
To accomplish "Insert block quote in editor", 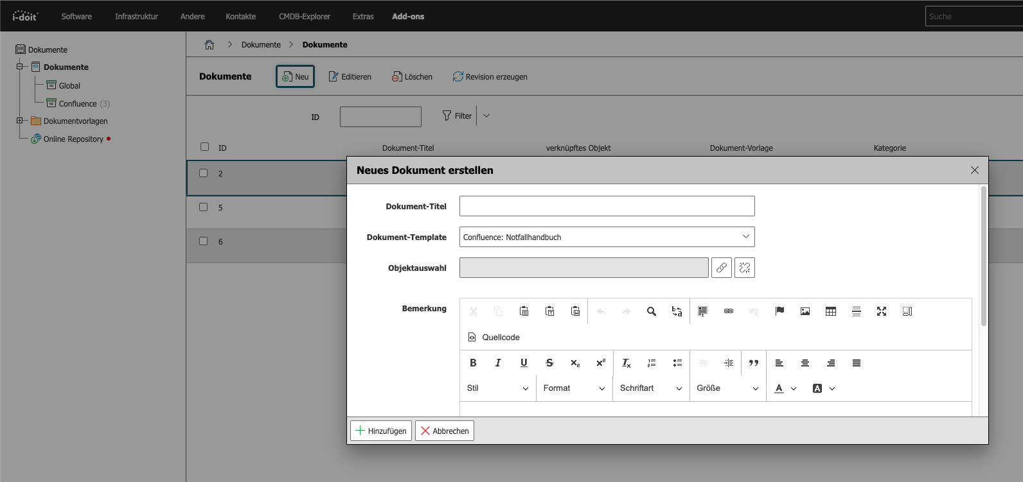I will coord(753,363).
